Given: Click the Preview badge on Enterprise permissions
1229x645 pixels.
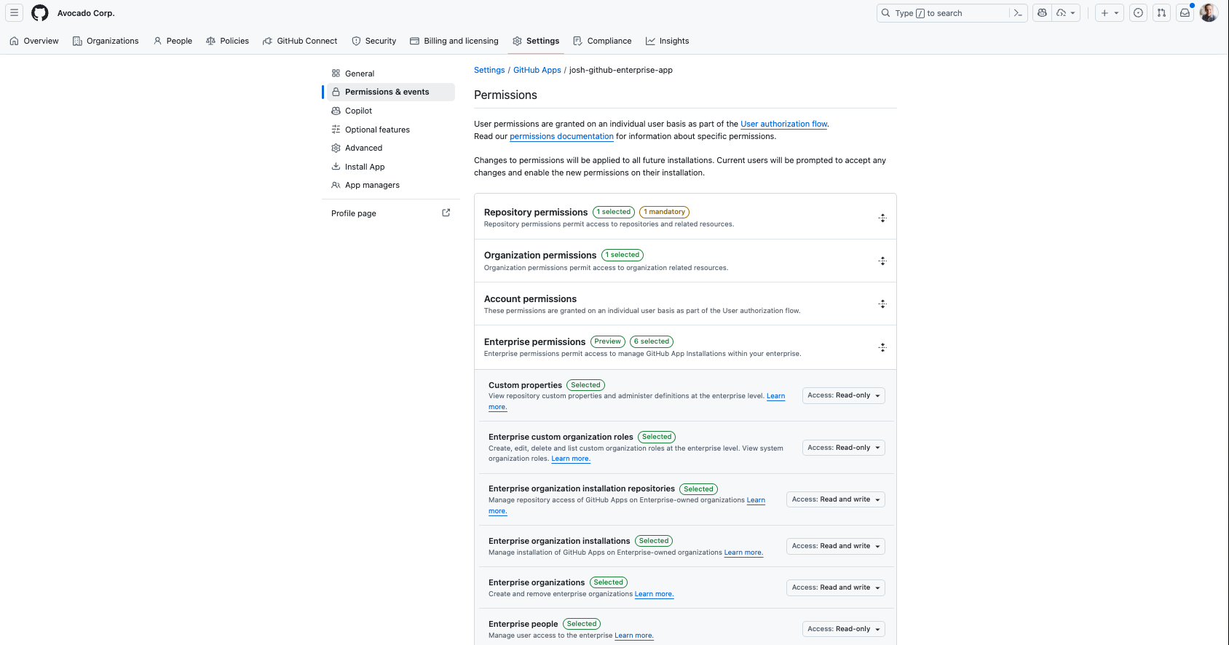Looking at the screenshot, I should (x=608, y=341).
